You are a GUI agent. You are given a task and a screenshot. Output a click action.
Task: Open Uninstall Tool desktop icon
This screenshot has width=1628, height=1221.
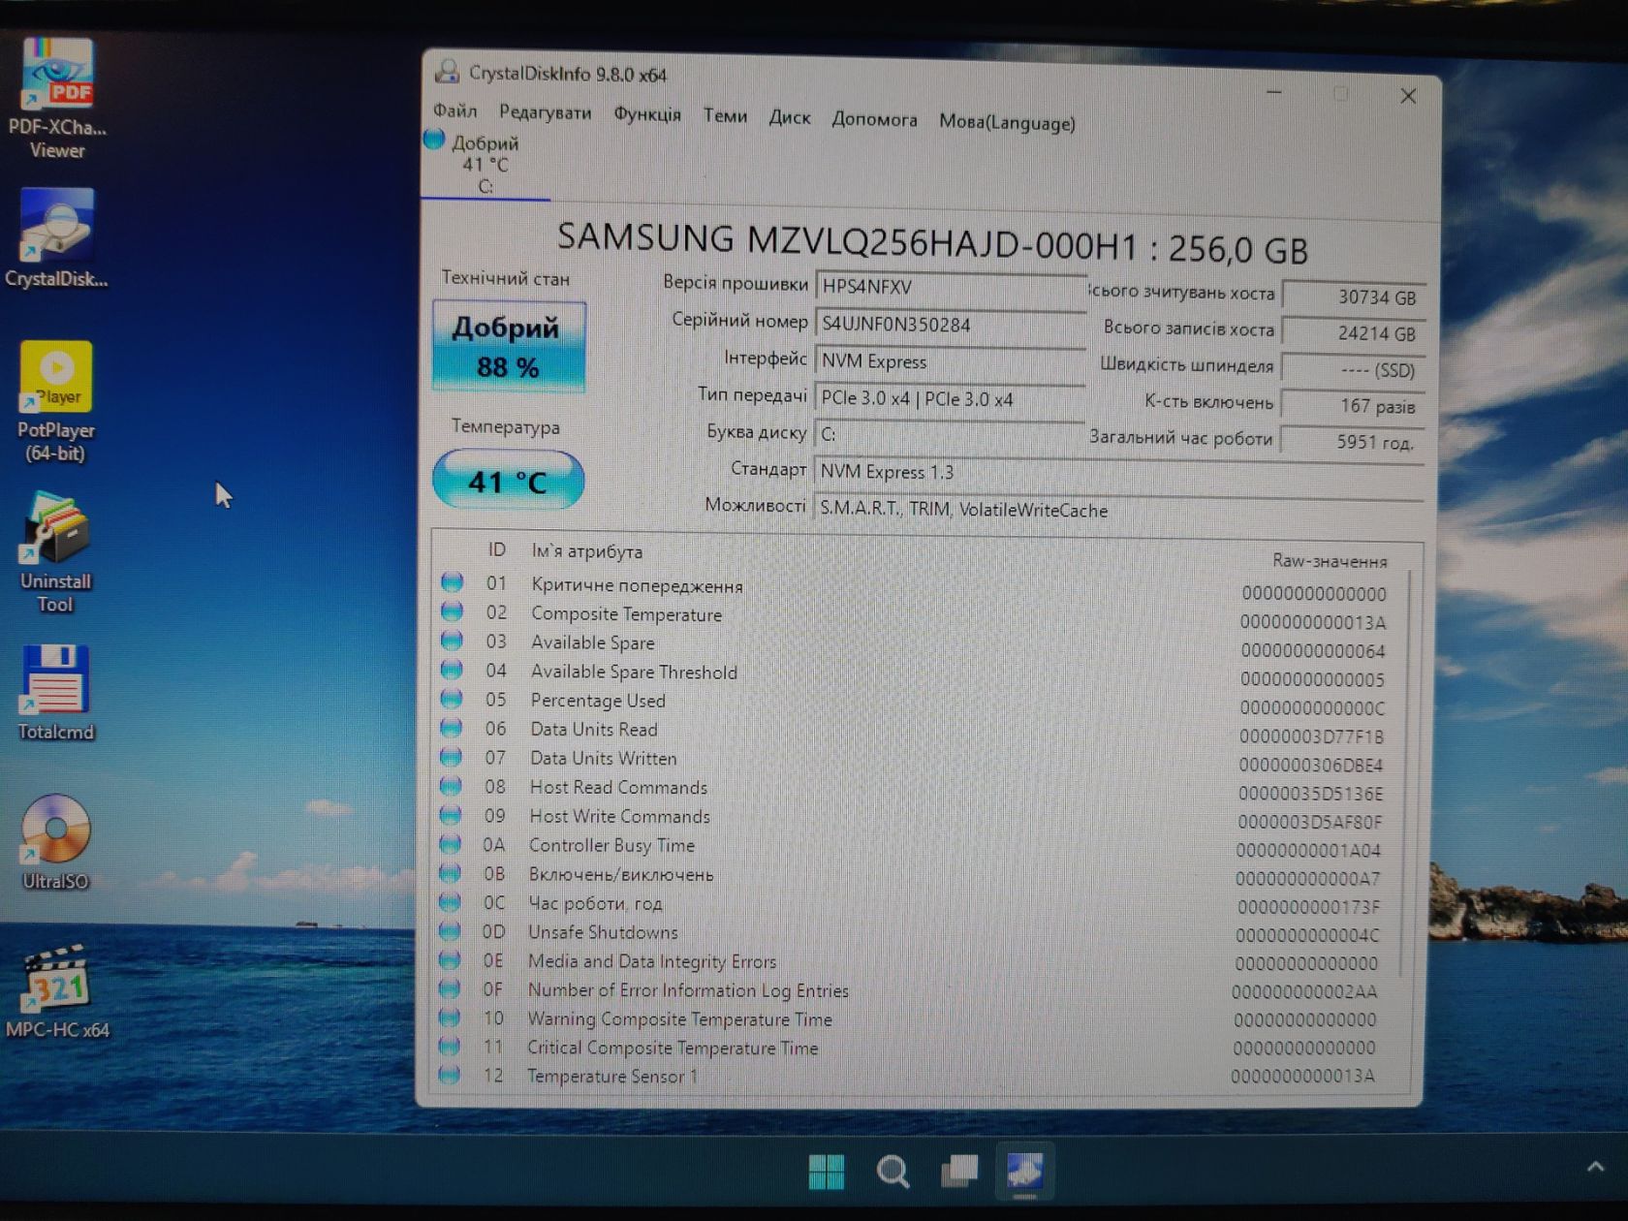[x=56, y=552]
